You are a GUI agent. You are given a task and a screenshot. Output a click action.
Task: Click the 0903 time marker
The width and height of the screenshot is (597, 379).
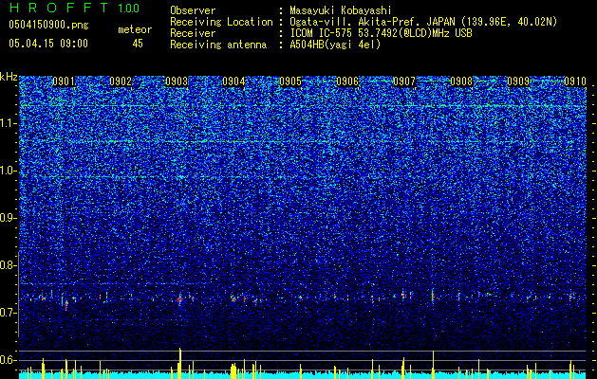click(x=177, y=81)
